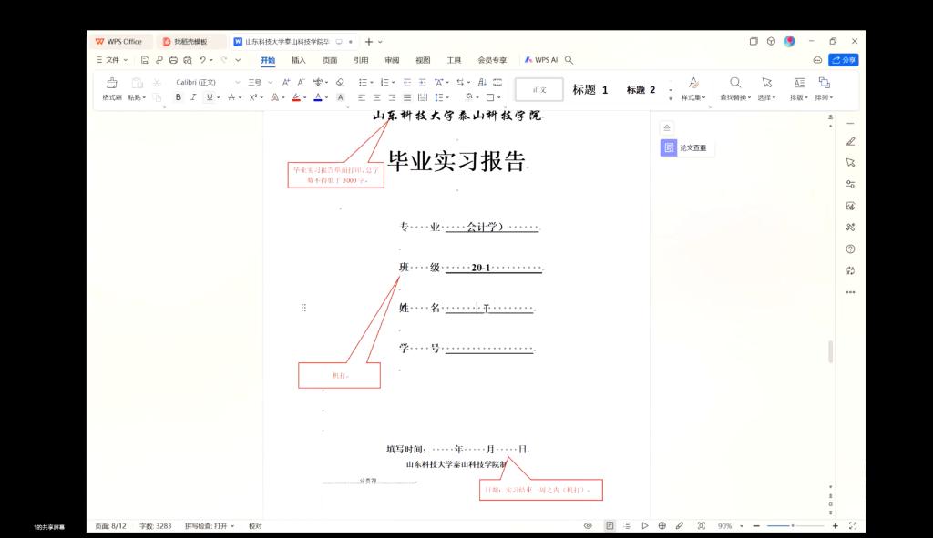Click the Fit Page icon in status bar
Viewport: 933px width, 538px height.
click(702, 525)
